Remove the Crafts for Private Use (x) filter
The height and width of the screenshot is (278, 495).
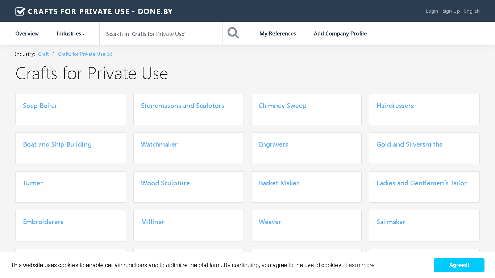coord(85,54)
